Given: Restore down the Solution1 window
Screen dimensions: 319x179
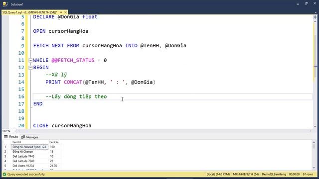Looking at the screenshot, I should click(306, 3).
